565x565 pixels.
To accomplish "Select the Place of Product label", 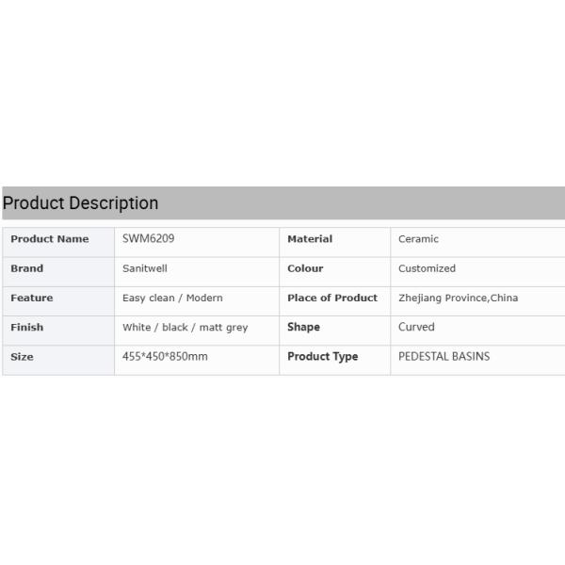I will pyautogui.click(x=332, y=298).
